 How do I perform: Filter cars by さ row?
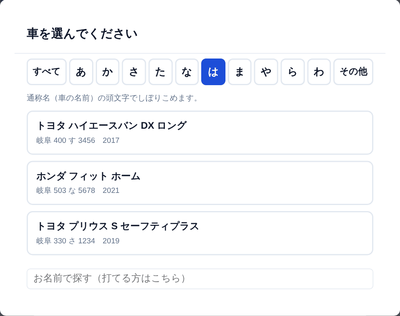[134, 72]
